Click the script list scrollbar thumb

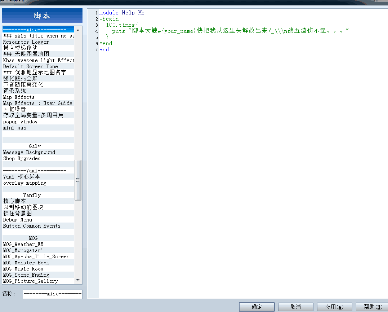point(78,180)
